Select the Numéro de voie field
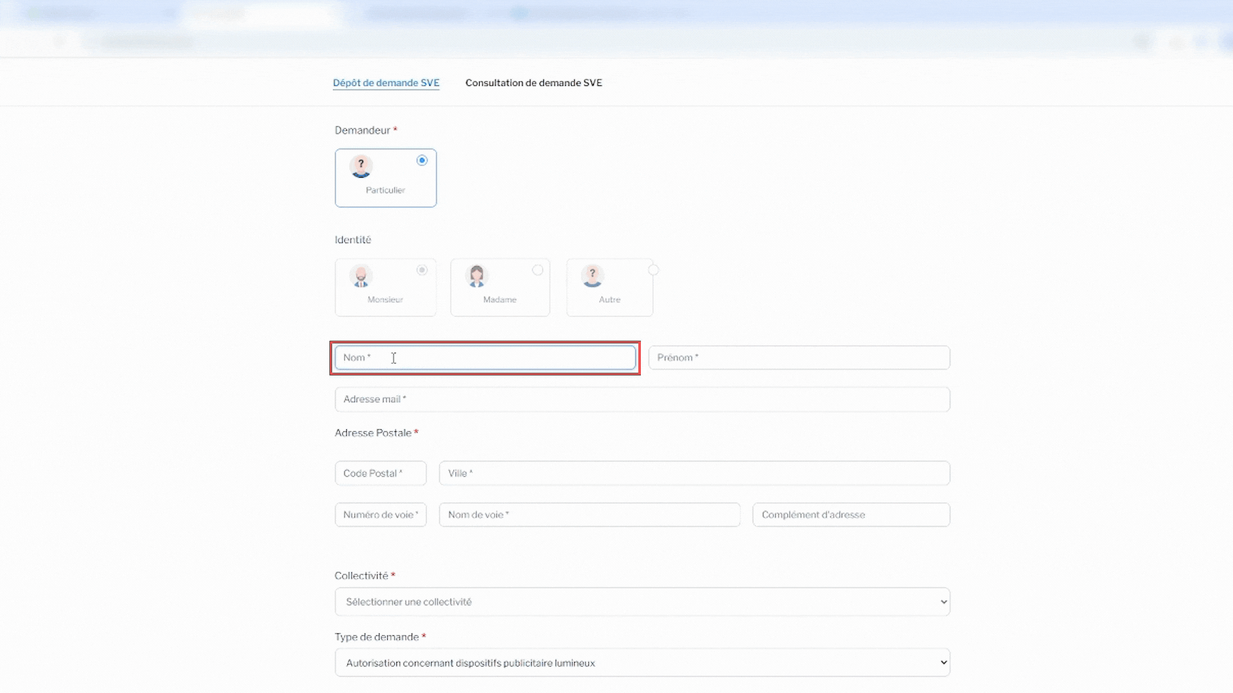This screenshot has height=693, width=1233. click(380, 515)
